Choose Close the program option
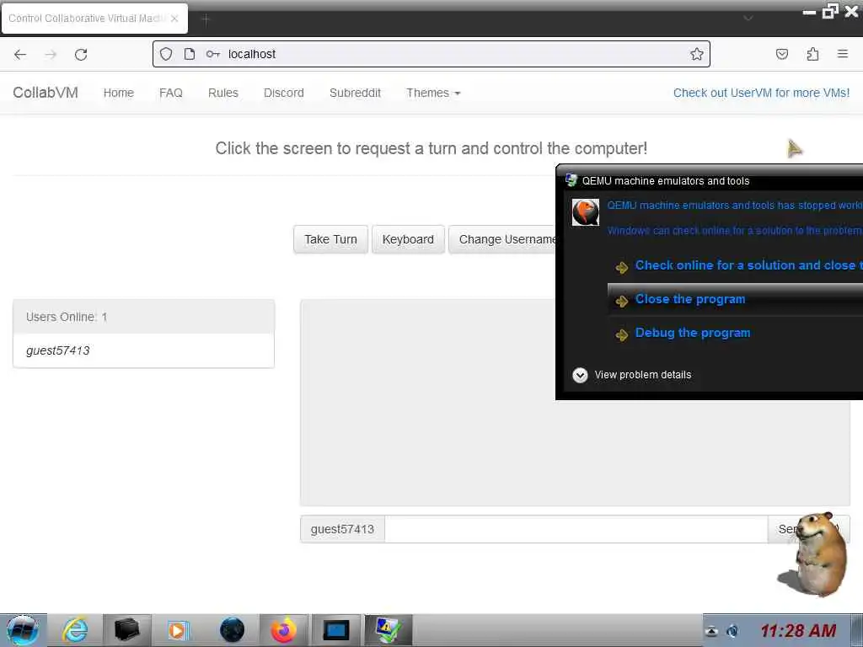The width and height of the screenshot is (863, 647). (735, 299)
